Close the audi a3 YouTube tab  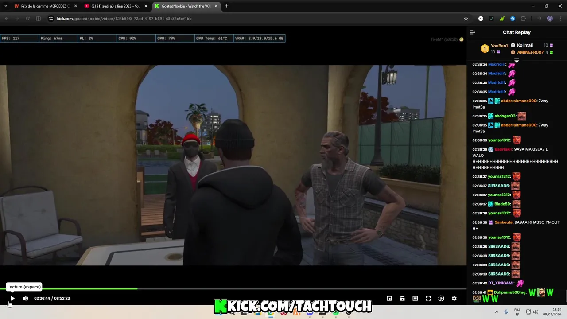tap(146, 6)
